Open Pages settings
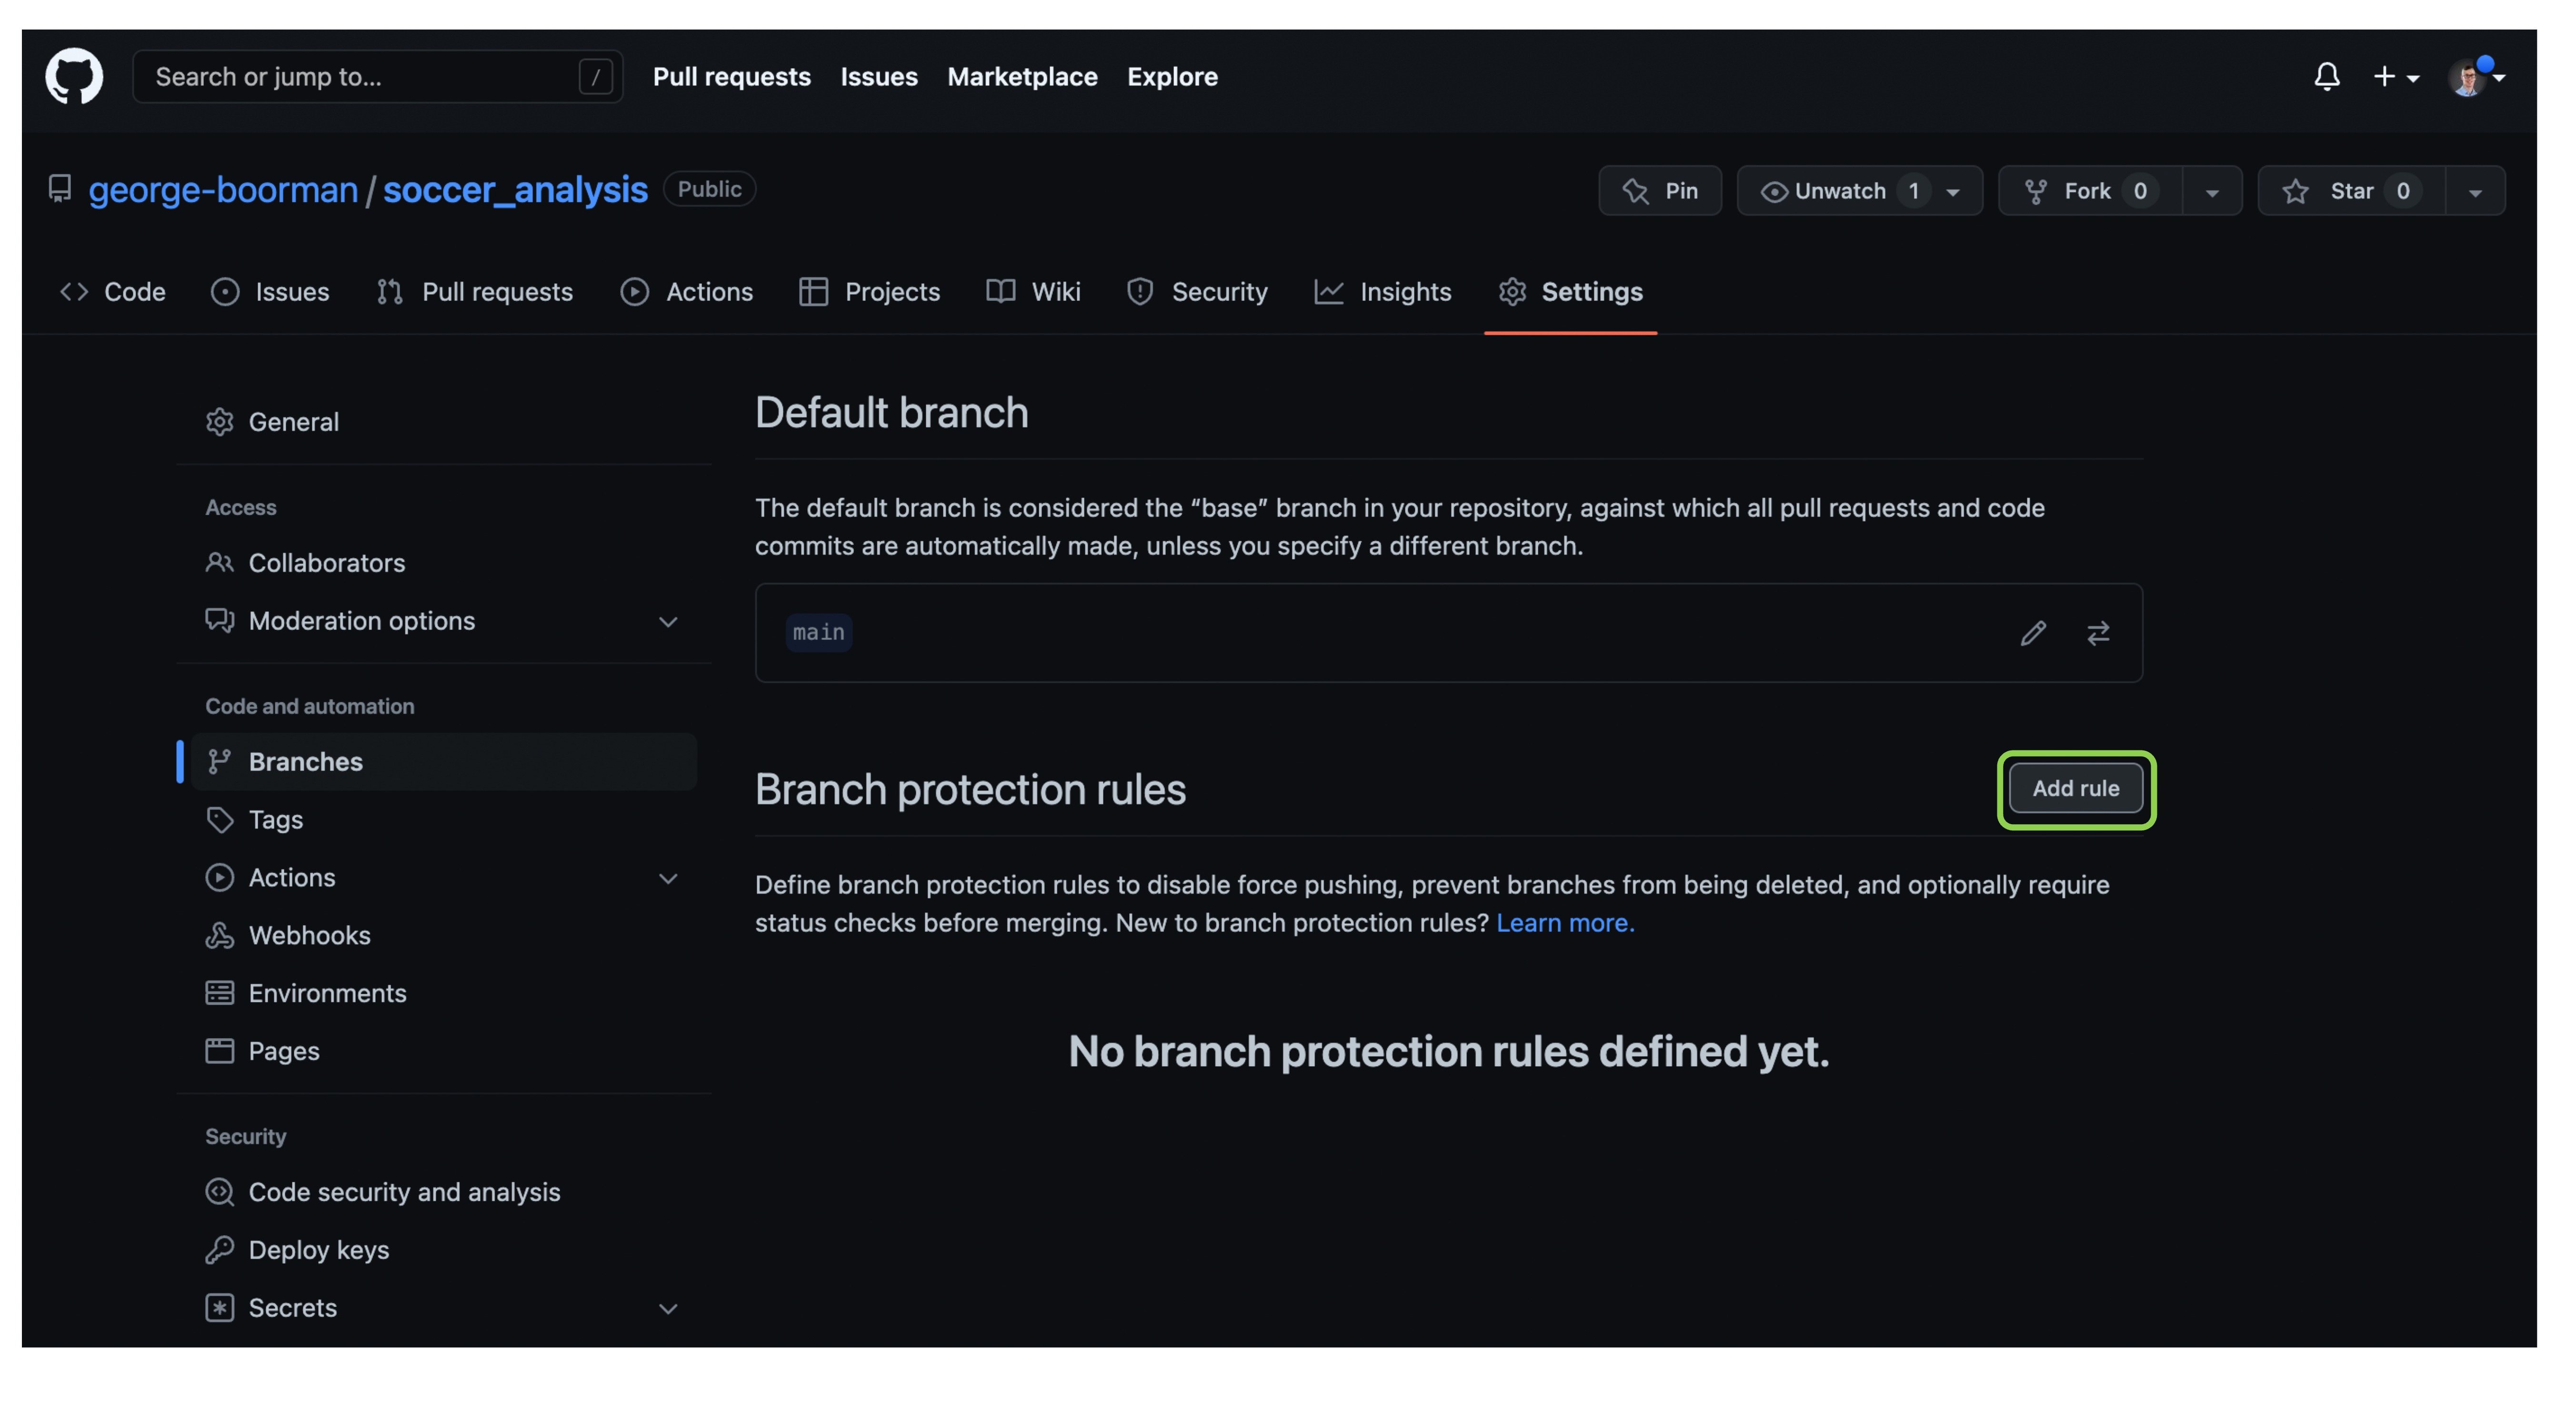Image resolution: width=2576 pixels, height=1408 pixels. pyautogui.click(x=444, y=1052)
